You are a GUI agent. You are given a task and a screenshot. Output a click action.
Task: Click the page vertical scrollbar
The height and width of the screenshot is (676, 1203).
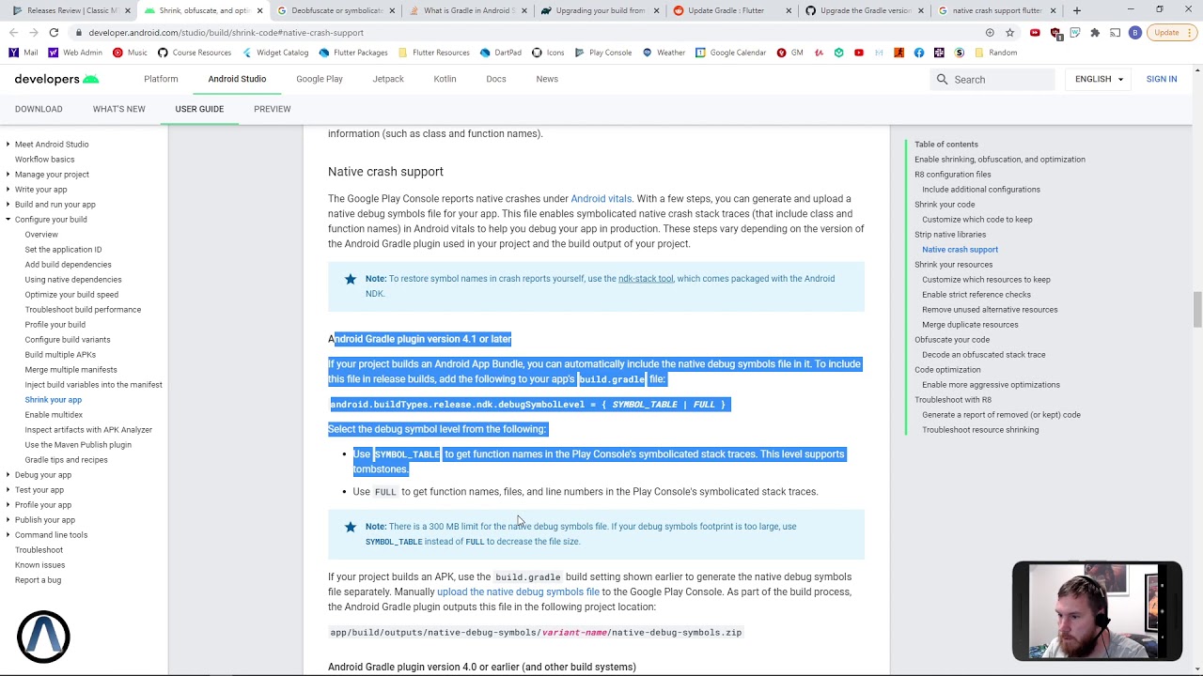coord(1197,310)
